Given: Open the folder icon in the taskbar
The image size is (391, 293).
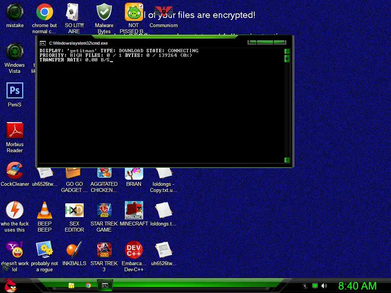Looking at the screenshot, I should (71, 285).
